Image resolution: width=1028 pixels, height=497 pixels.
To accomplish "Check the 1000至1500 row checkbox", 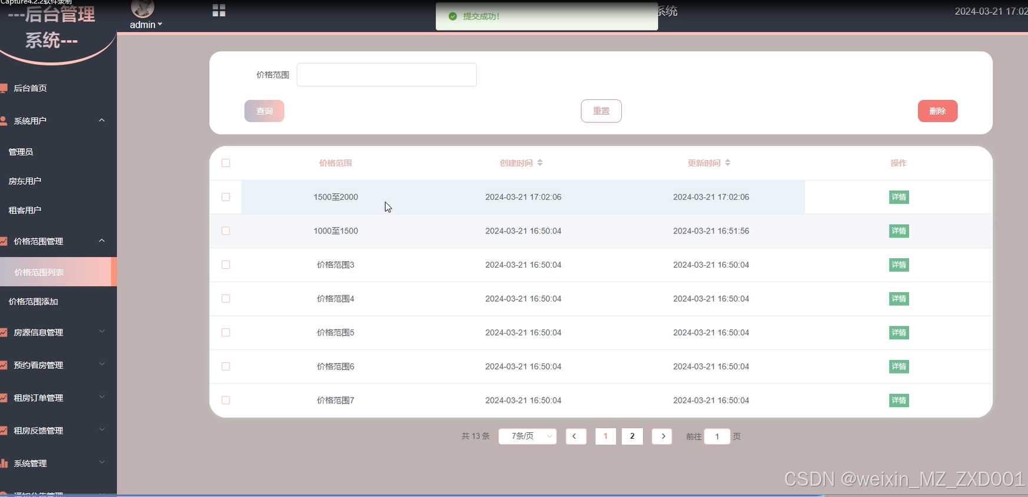I will [226, 231].
